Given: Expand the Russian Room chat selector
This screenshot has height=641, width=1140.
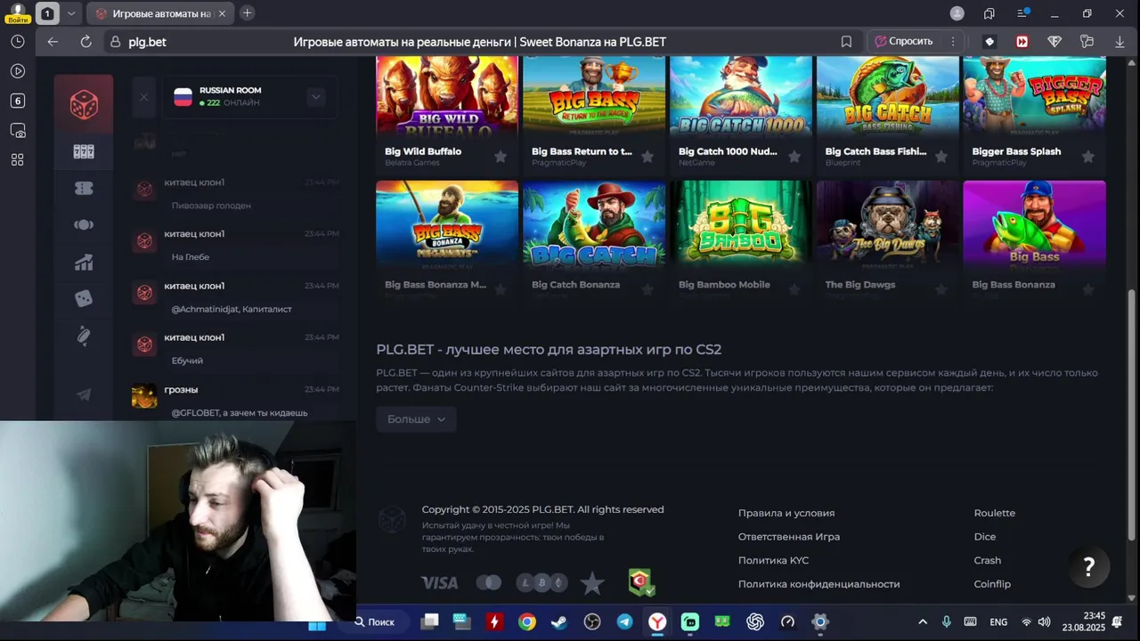Looking at the screenshot, I should click(x=316, y=97).
